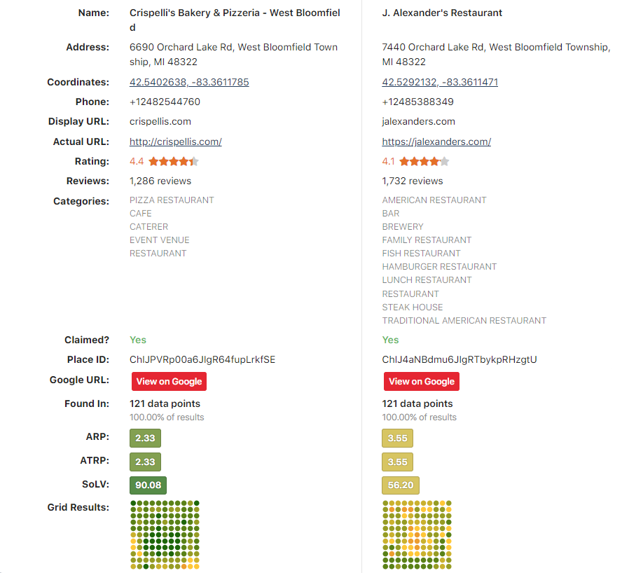Open Crispelli's coordinates link 42.5402638
The width and height of the screenshot is (622, 573).
pyautogui.click(x=189, y=83)
